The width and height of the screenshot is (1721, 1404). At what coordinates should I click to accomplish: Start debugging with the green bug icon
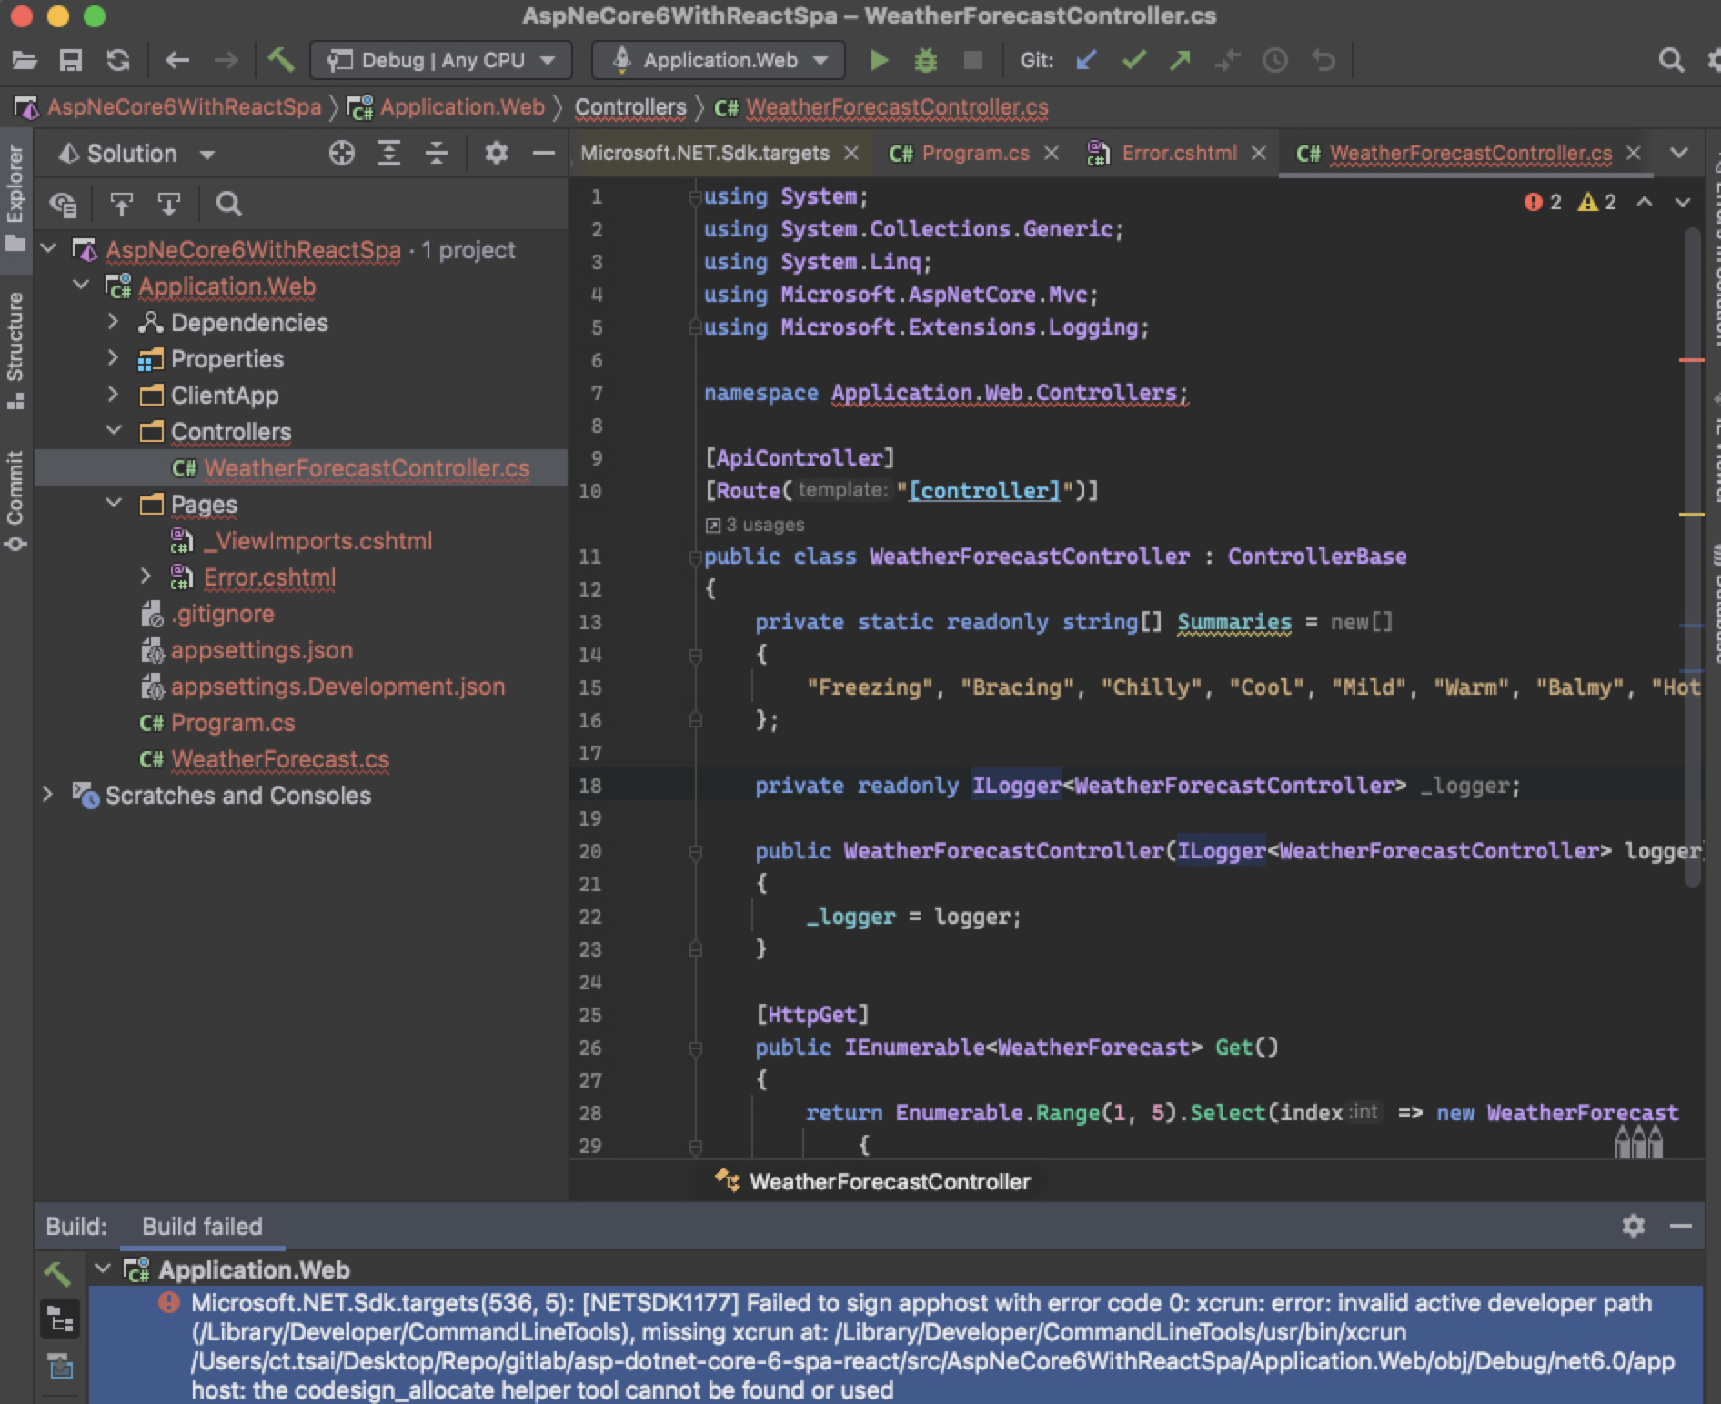click(925, 61)
